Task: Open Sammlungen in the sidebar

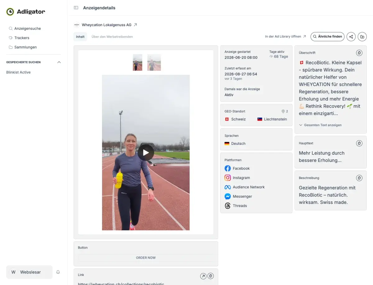Action: (25, 47)
